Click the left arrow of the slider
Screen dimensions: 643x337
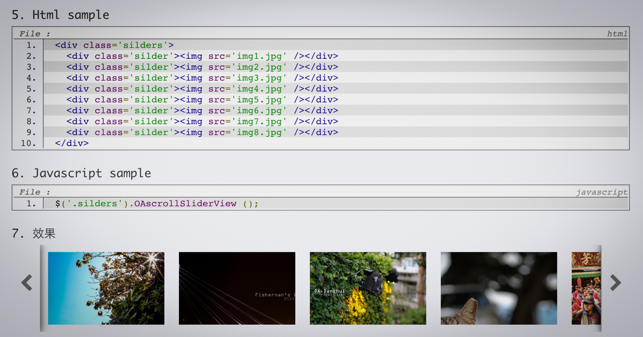[x=27, y=282]
